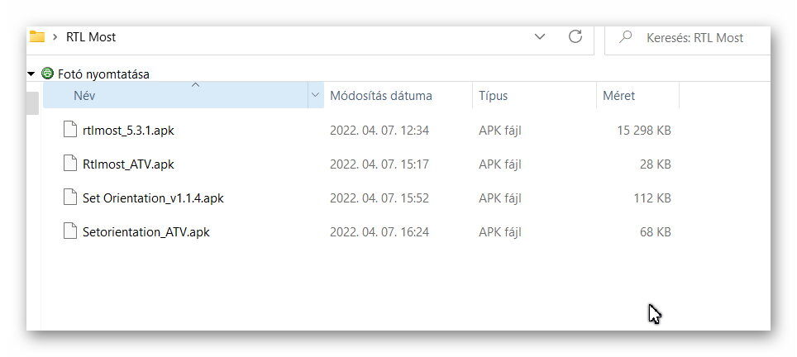The width and height of the screenshot is (797, 357).
Task: Select the Set Orientation_v1.1.4.apk file icon
Action: [x=70, y=198]
